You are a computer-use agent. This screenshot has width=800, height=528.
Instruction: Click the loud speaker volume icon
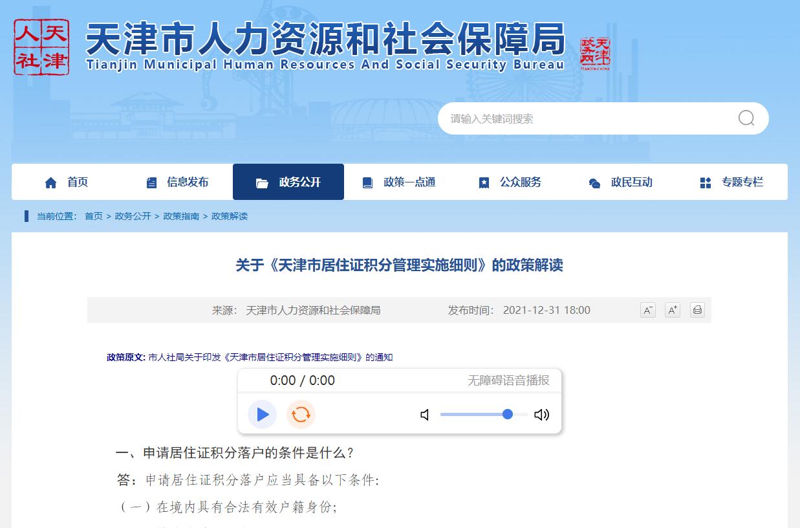coord(542,415)
